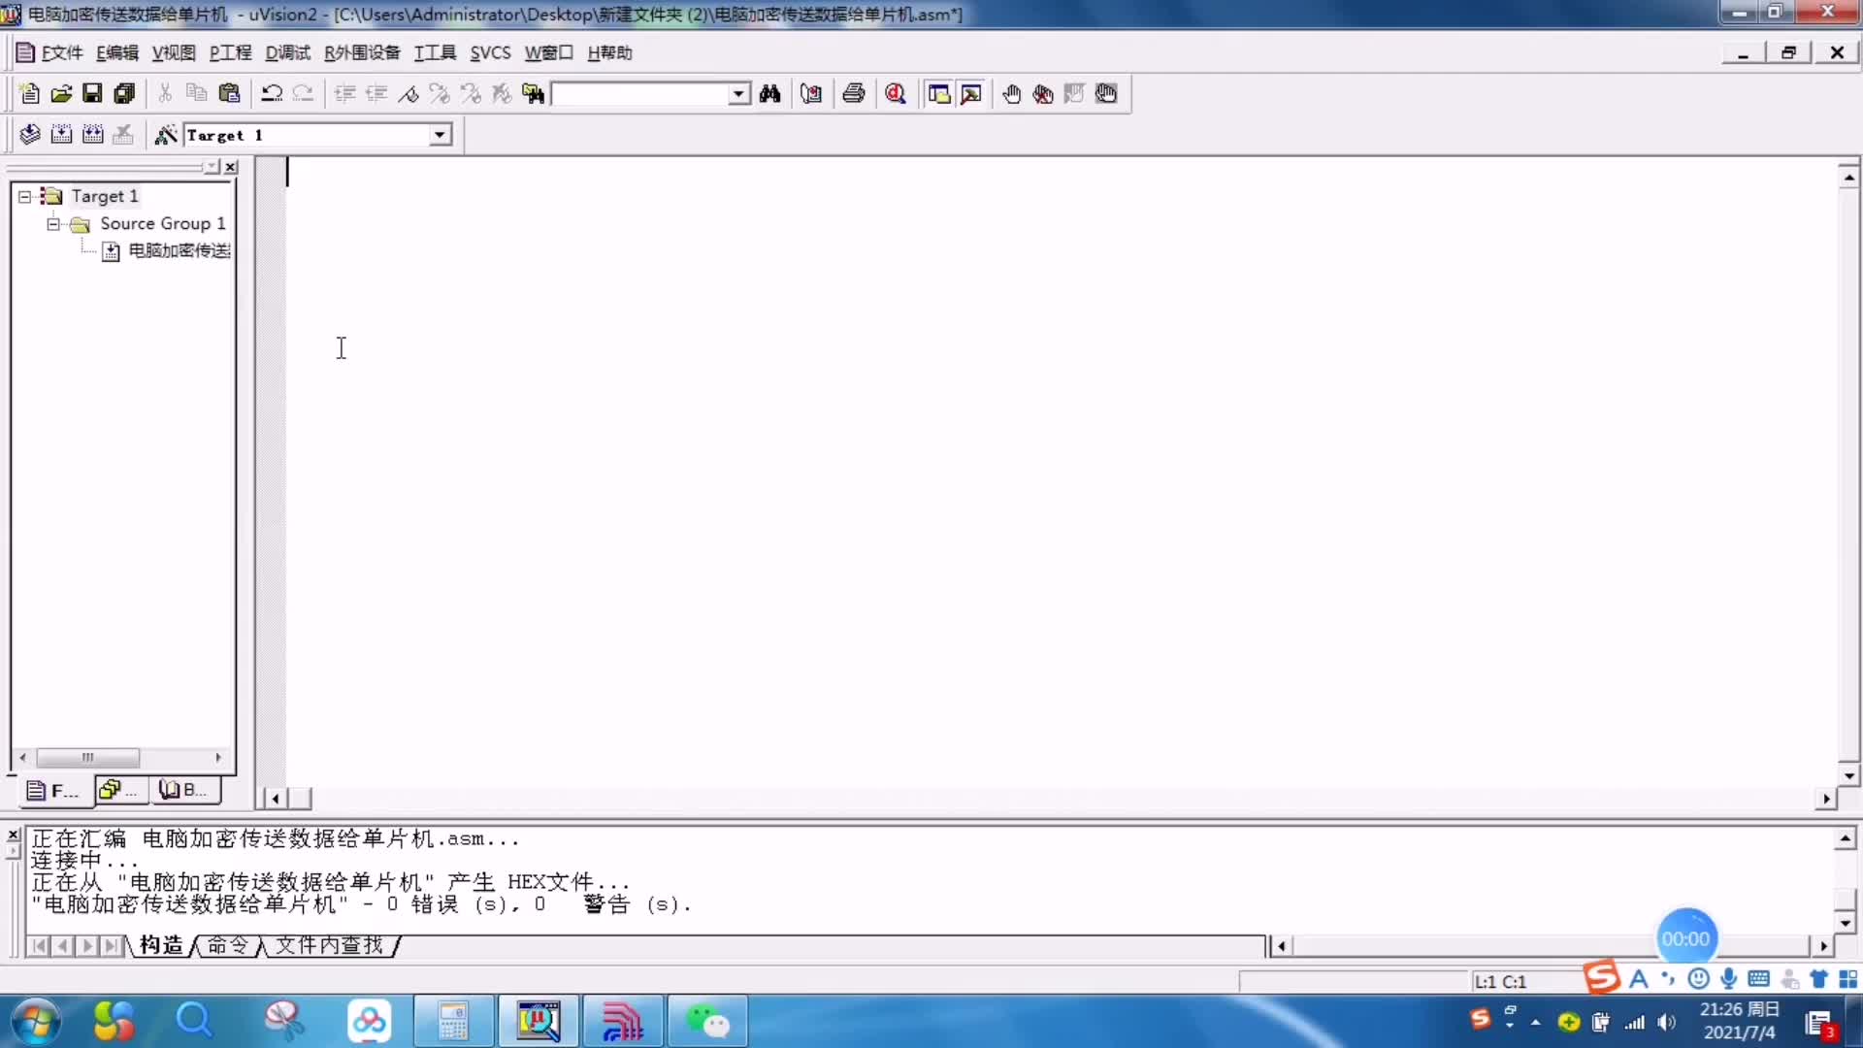1863x1048 pixels.
Task: Click the binoculars Find icon
Action: point(770,93)
